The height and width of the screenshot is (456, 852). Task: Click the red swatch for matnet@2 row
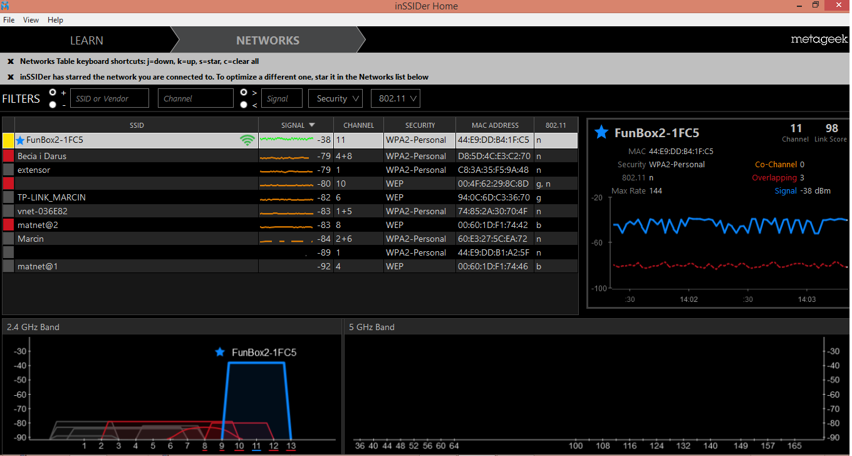coord(8,225)
